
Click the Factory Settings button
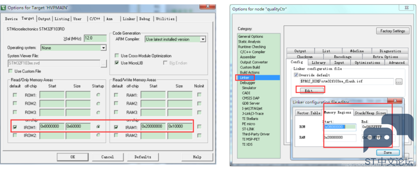click(x=393, y=31)
